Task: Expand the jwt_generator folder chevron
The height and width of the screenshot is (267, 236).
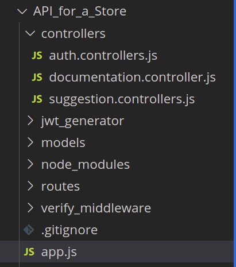Action: click(x=30, y=121)
